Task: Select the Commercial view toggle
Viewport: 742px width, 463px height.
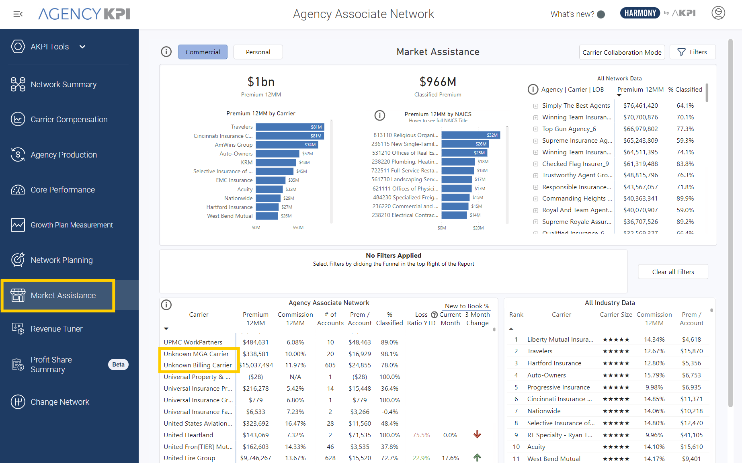Action: point(203,52)
